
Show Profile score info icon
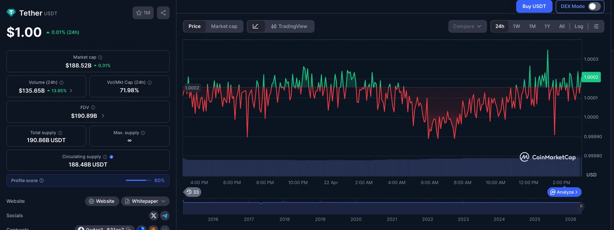click(x=42, y=180)
